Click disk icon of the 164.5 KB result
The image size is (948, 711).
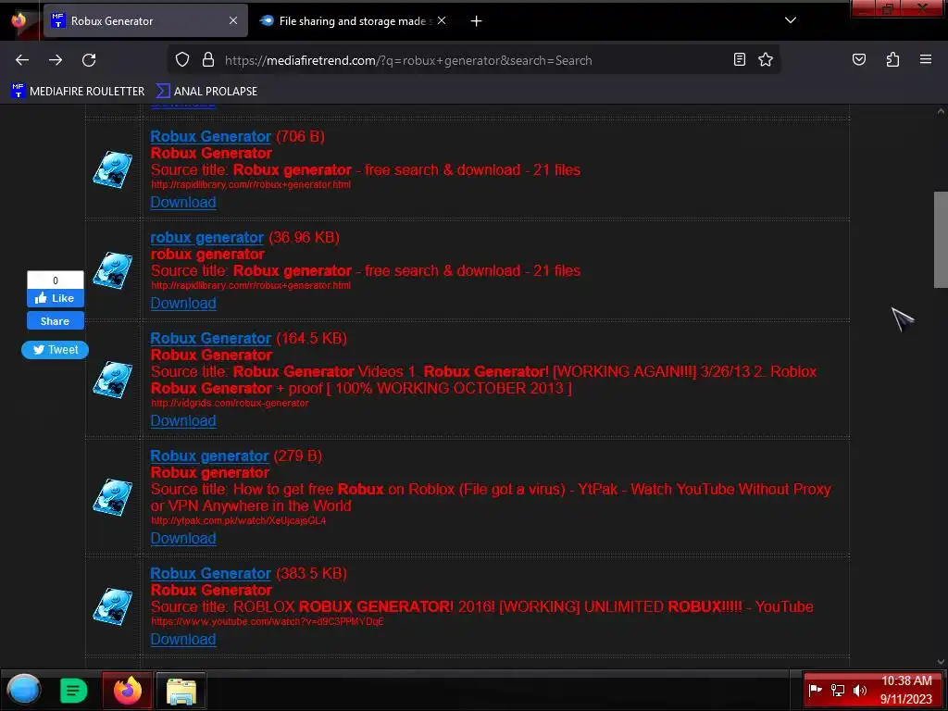click(113, 380)
